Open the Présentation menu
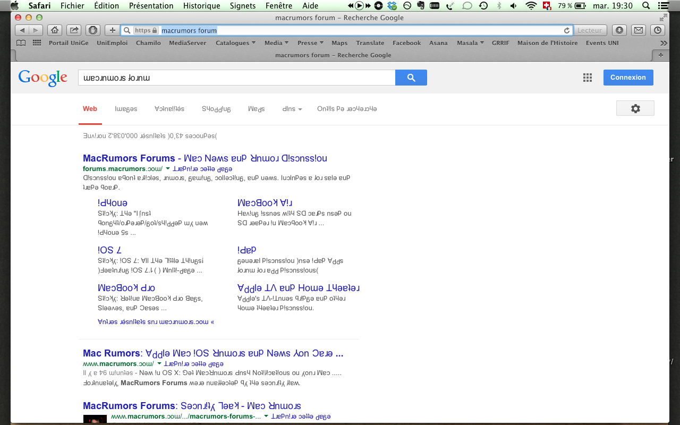The height and width of the screenshot is (425, 680). [x=151, y=6]
